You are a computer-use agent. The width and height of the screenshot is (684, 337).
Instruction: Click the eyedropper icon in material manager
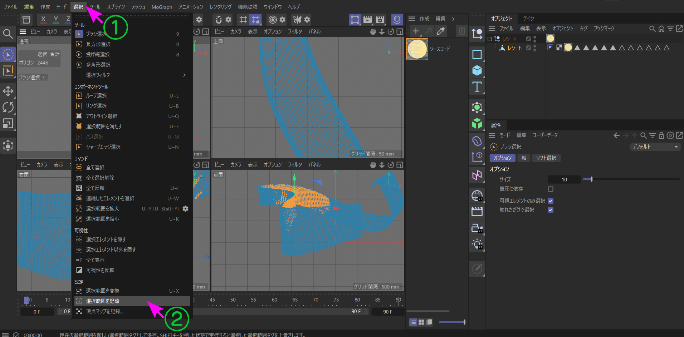coord(441,31)
